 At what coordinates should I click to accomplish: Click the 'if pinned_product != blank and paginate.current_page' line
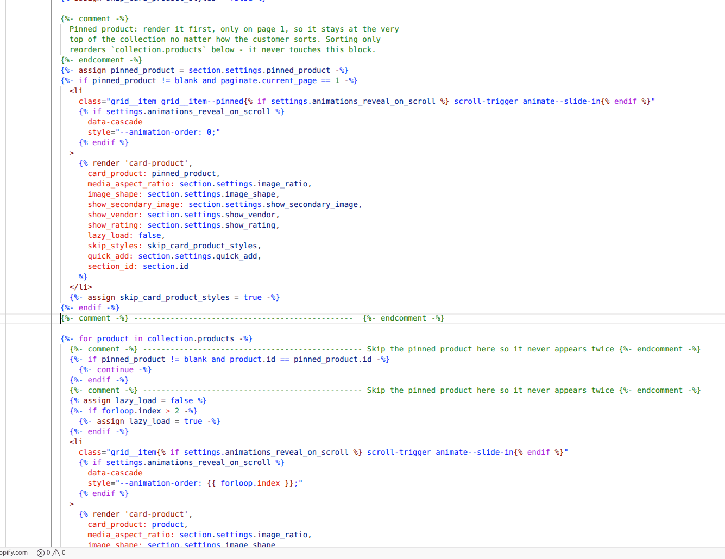point(209,80)
